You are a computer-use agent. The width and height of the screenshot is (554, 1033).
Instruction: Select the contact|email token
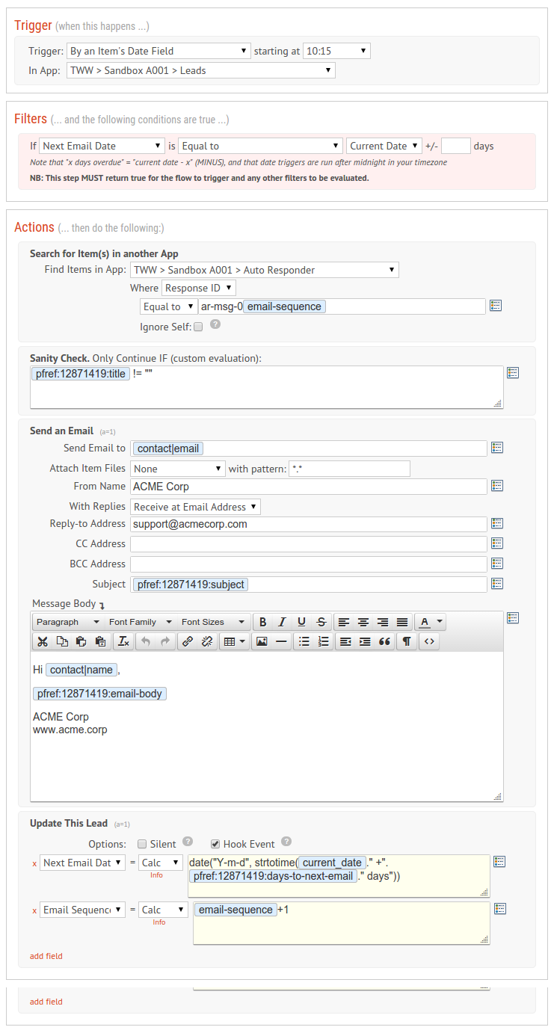coord(168,448)
